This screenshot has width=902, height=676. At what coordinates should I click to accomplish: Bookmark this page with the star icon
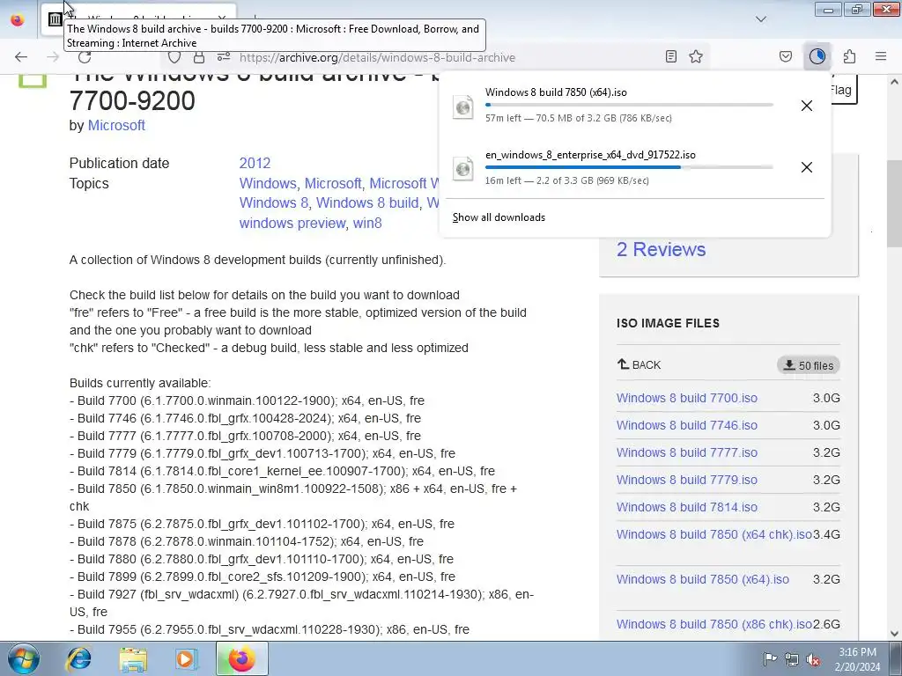point(696,56)
